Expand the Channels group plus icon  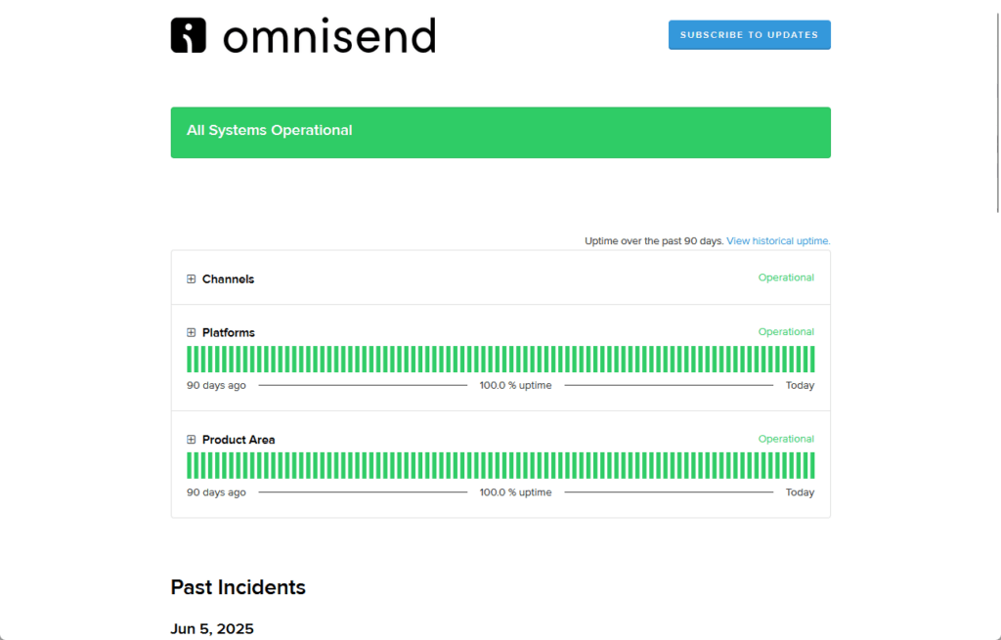point(191,278)
